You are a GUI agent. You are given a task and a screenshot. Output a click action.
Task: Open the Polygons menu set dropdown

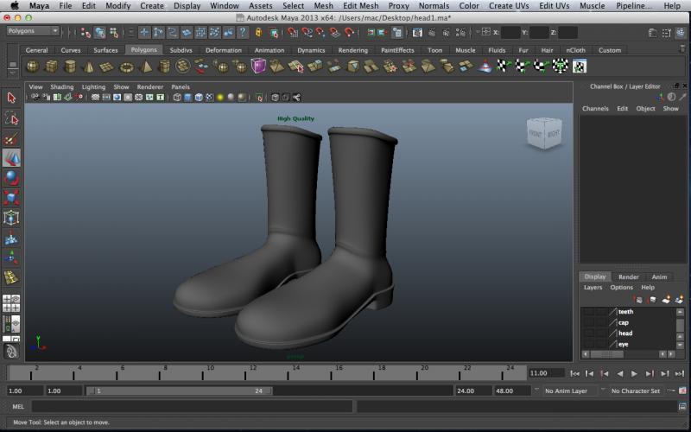click(32, 31)
